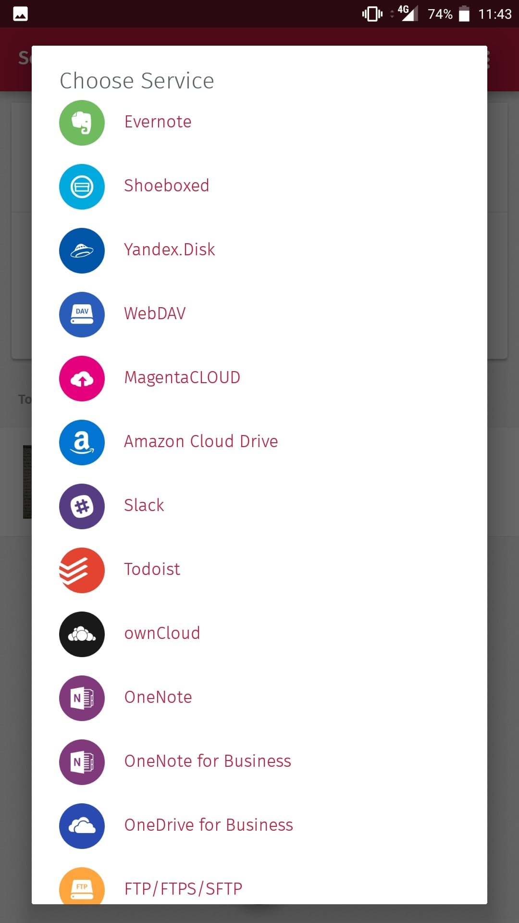The image size is (519, 923).
Task: Tap the black ownCloud icon
Action: click(x=82, y=634)
